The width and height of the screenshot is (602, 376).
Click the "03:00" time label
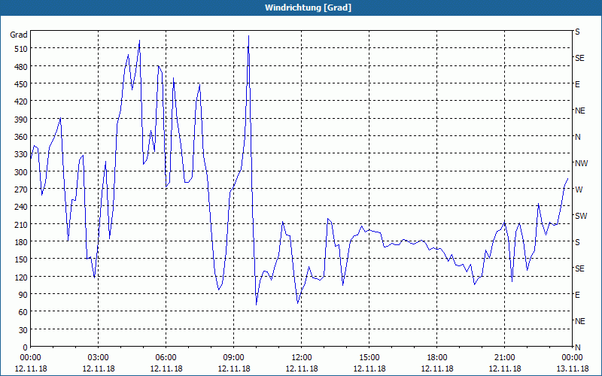point(99,358)
